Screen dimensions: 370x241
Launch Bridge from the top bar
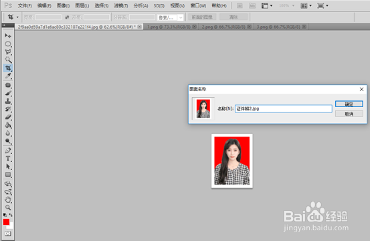coord(240,5)
